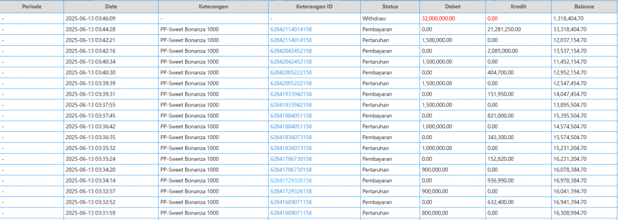Open link 62841689071158 in 03:32:52 row
Viewport: 618px width, 220px height.
point(291,203)
